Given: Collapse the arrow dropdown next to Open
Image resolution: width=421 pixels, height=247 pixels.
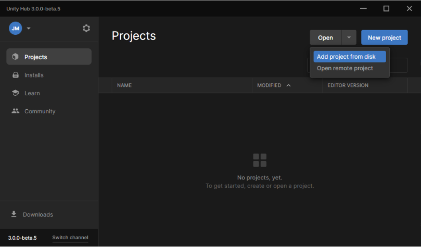Looking at the screenshot, I should point(349,37).
